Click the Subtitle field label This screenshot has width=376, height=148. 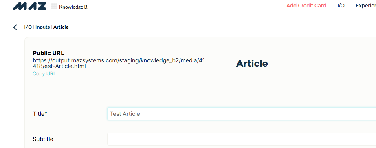click(43, 139)
